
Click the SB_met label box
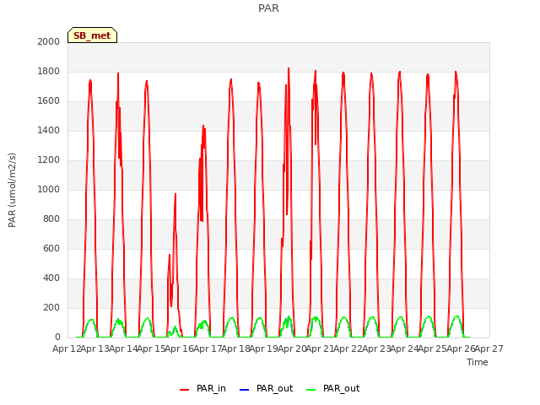click(x=92, y=35)
